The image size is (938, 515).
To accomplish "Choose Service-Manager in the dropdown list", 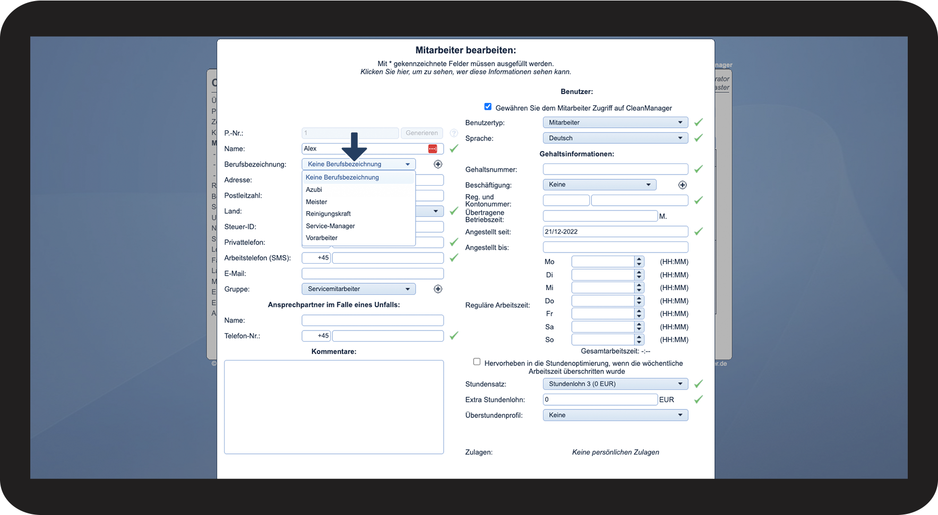I will tap(330, 226).
